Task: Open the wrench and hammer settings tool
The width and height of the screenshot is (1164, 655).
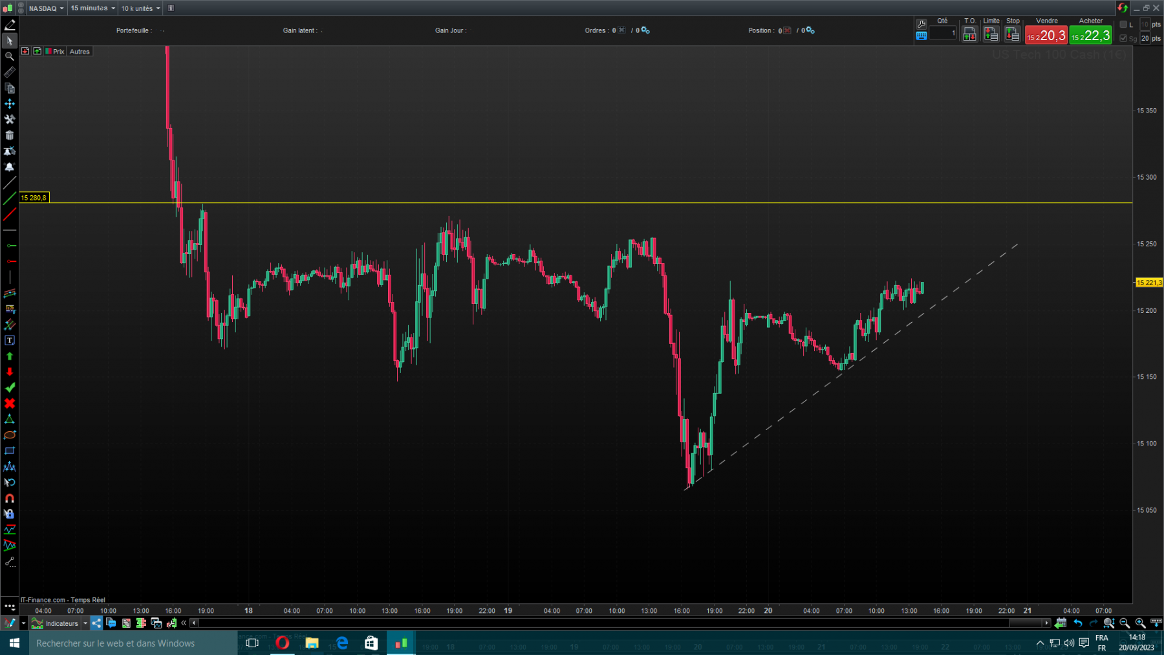Action: (10, 120)
